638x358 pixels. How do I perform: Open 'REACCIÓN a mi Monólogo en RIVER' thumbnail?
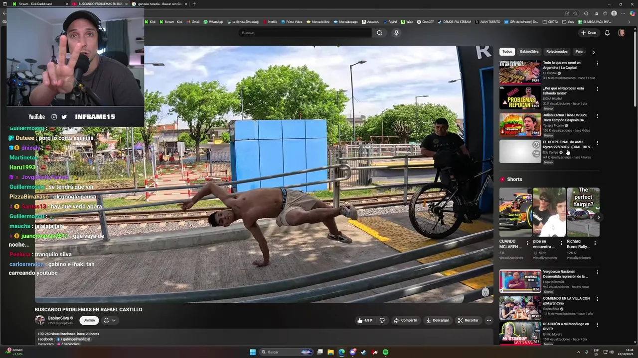click(520, 333)
